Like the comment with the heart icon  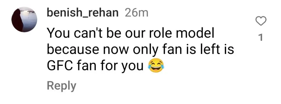(x=261, y=21)
